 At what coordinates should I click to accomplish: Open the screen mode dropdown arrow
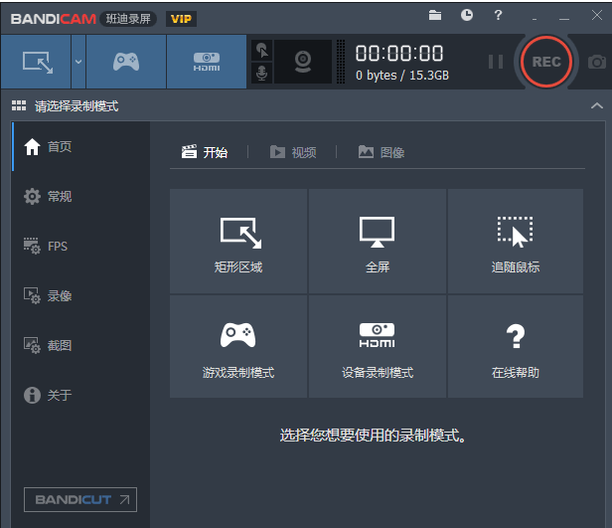click(x=78, y=62)
